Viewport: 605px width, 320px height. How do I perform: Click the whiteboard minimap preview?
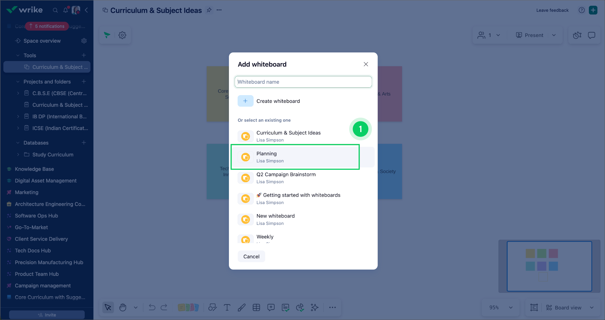tap(549, 266)
